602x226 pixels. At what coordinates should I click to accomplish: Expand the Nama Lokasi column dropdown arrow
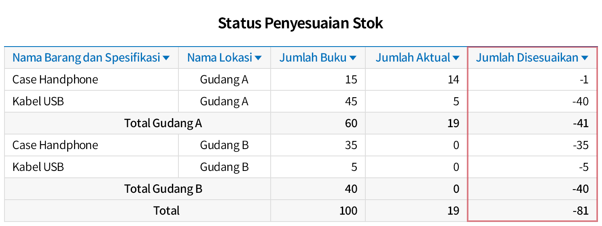tap(258, 58)
